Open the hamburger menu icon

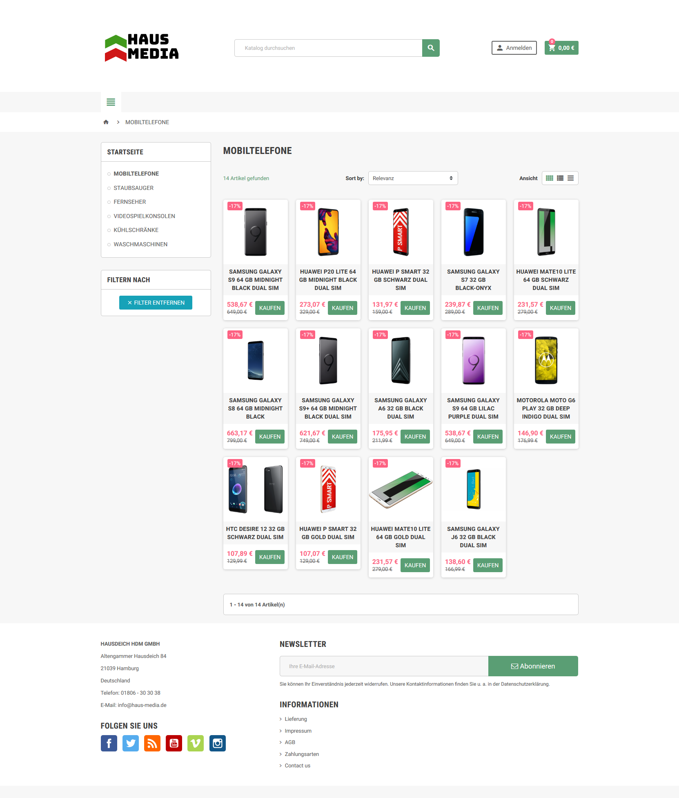tap(111, 102)
